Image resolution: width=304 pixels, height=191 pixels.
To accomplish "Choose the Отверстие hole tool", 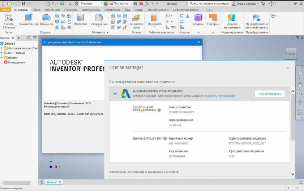I will [x=80, y=20].
